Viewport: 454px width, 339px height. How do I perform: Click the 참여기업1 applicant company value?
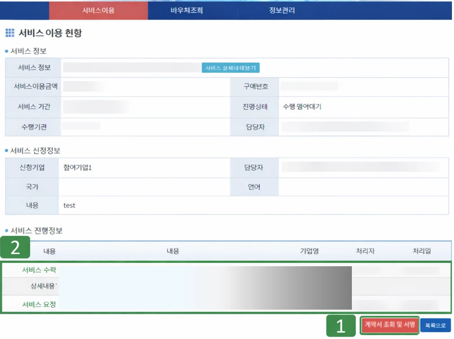point(78,167)
